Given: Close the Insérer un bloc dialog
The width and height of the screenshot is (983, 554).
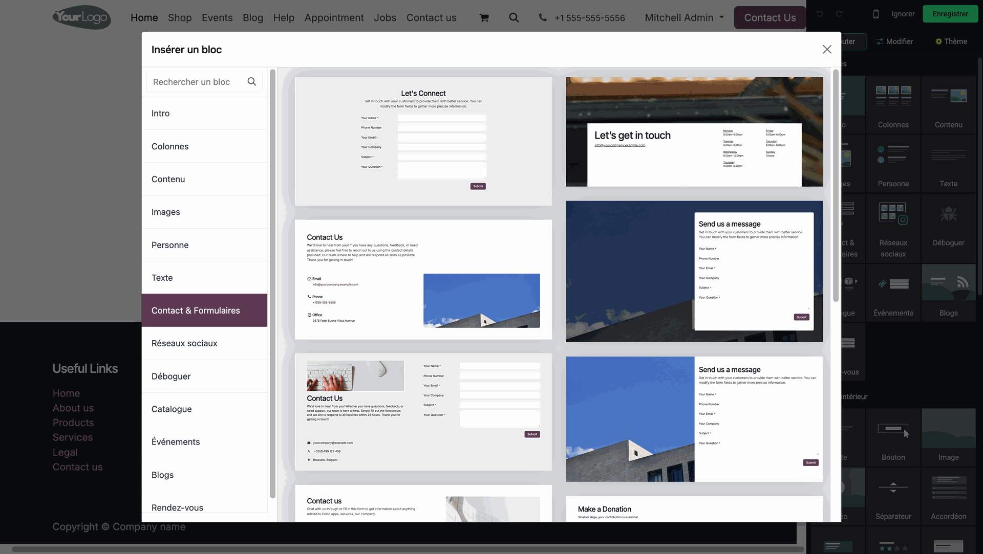Looking at the screenshot, I should (827, 50).
